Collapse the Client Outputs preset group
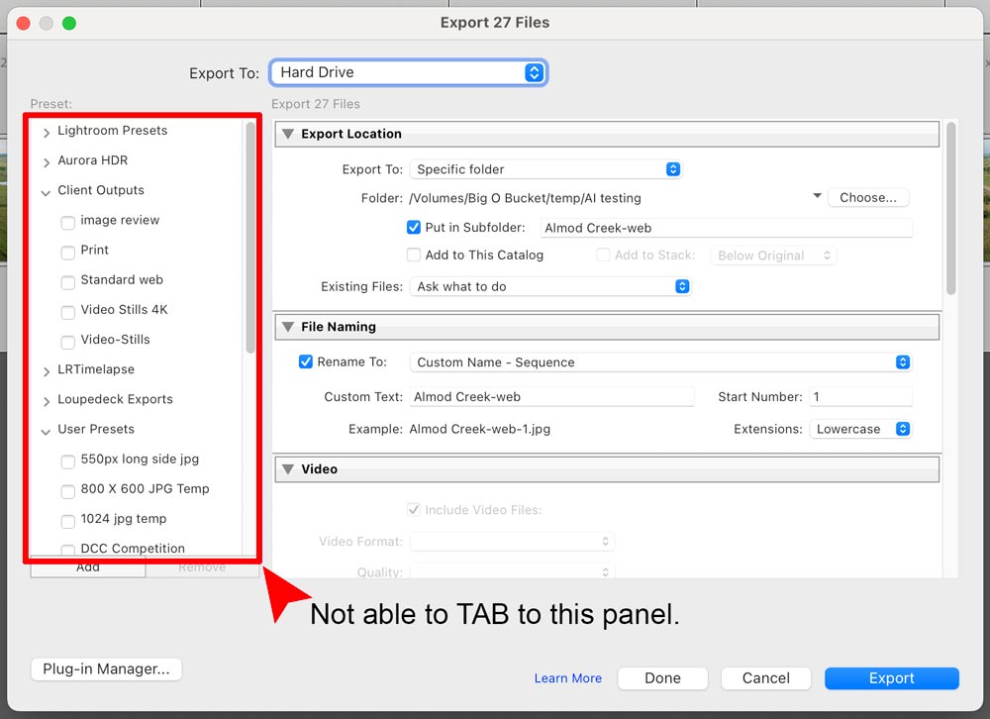The image size is (990, 719). [47, 193]
